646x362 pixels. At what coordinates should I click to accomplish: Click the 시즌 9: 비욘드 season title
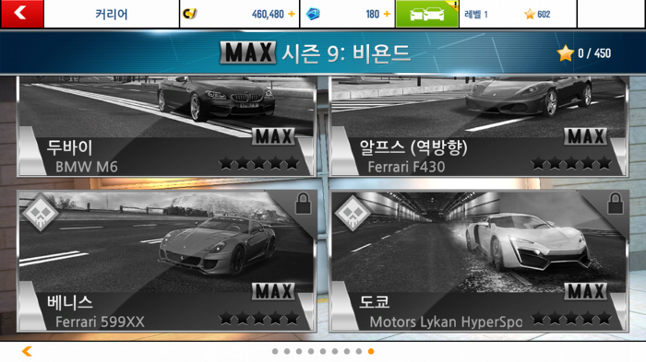tap(346, 53)
